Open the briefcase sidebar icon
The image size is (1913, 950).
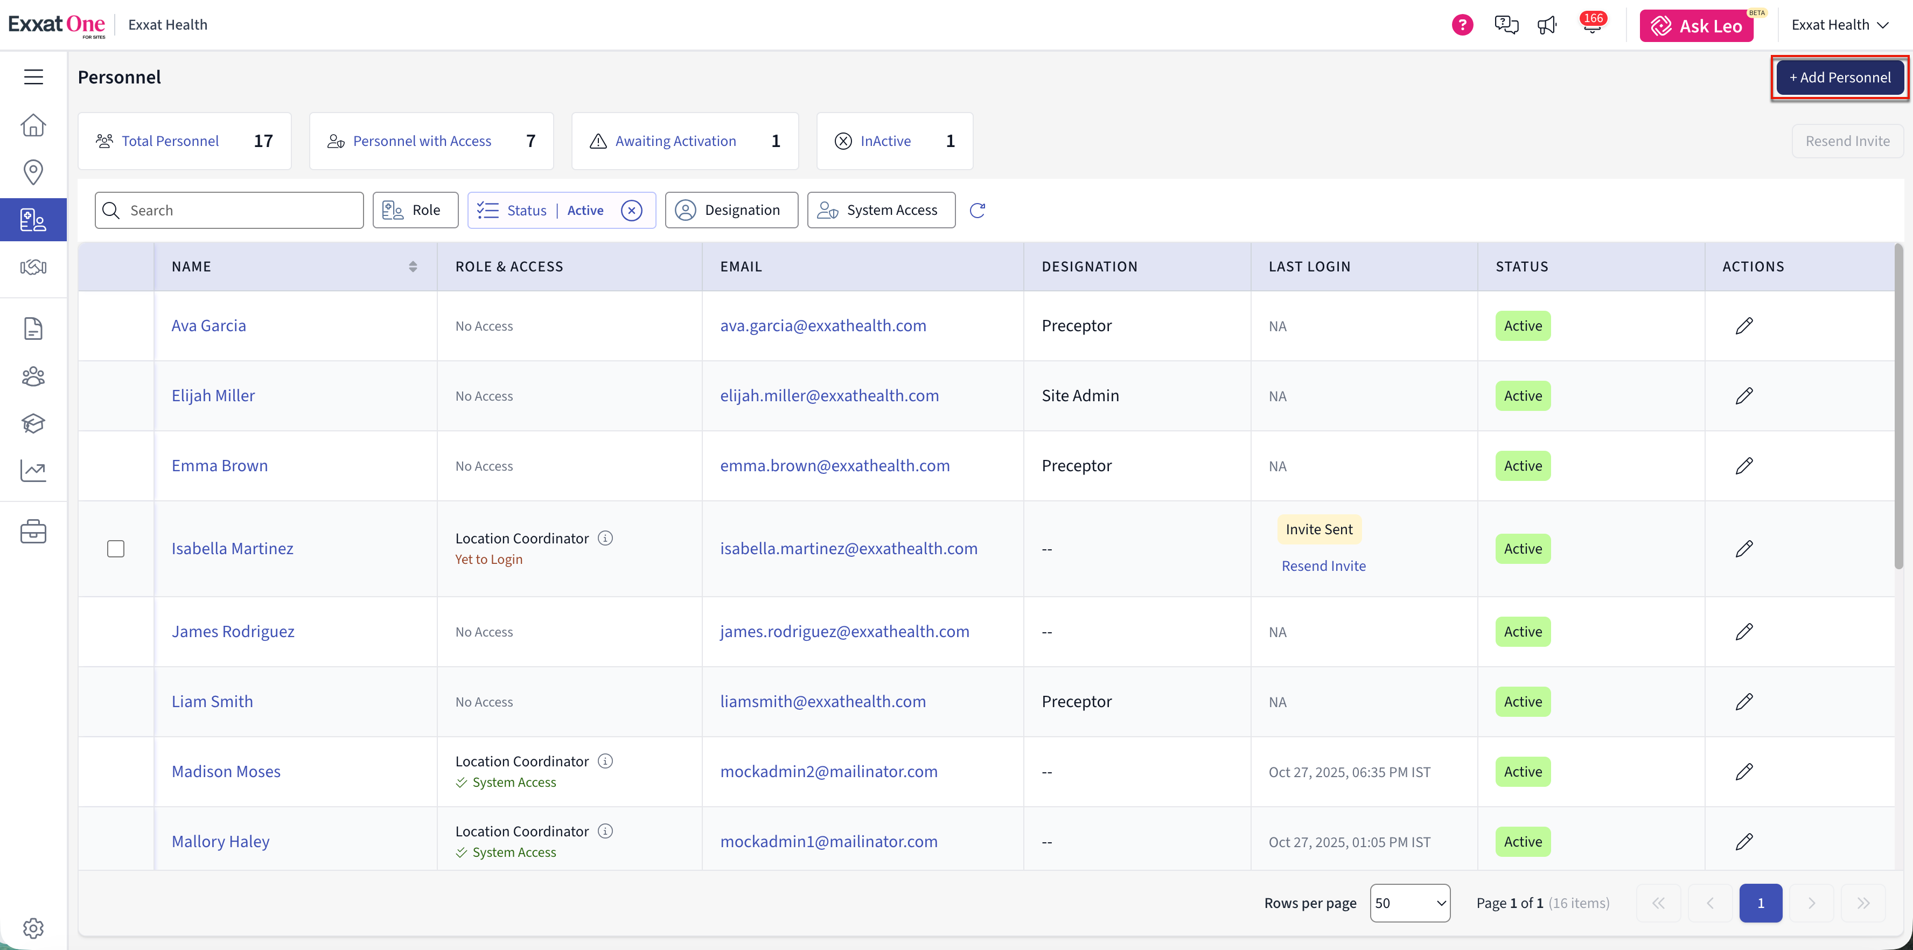[33, 531]
